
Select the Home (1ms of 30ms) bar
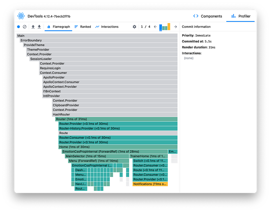[x=118, y=147]
